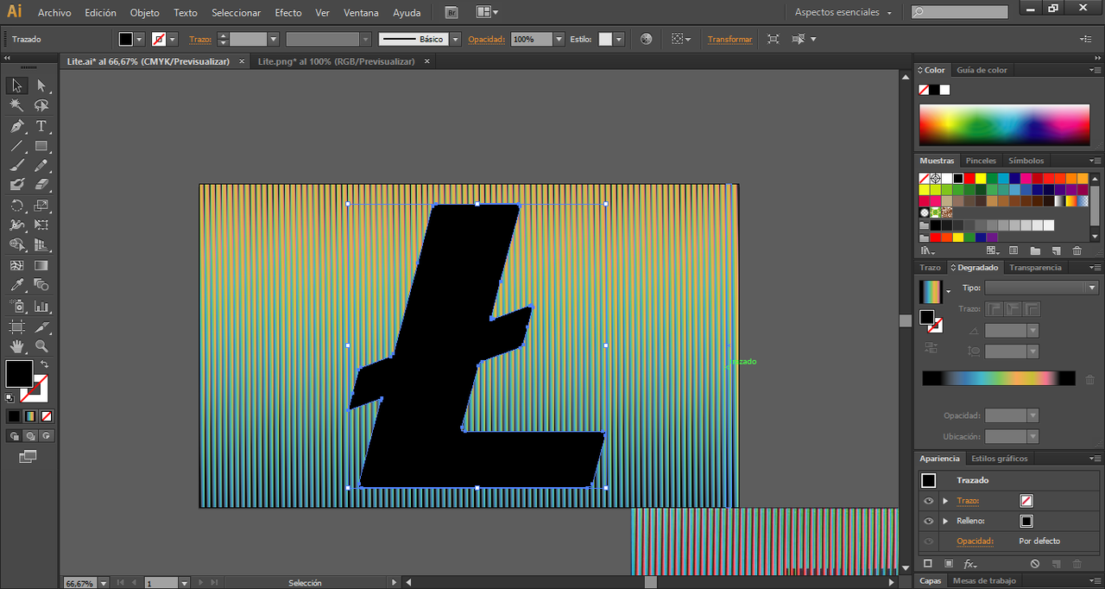Click the artboard number field showing 1
Image resolution: width=1105 pixels, height=589 pixels.
coord(161,583)
